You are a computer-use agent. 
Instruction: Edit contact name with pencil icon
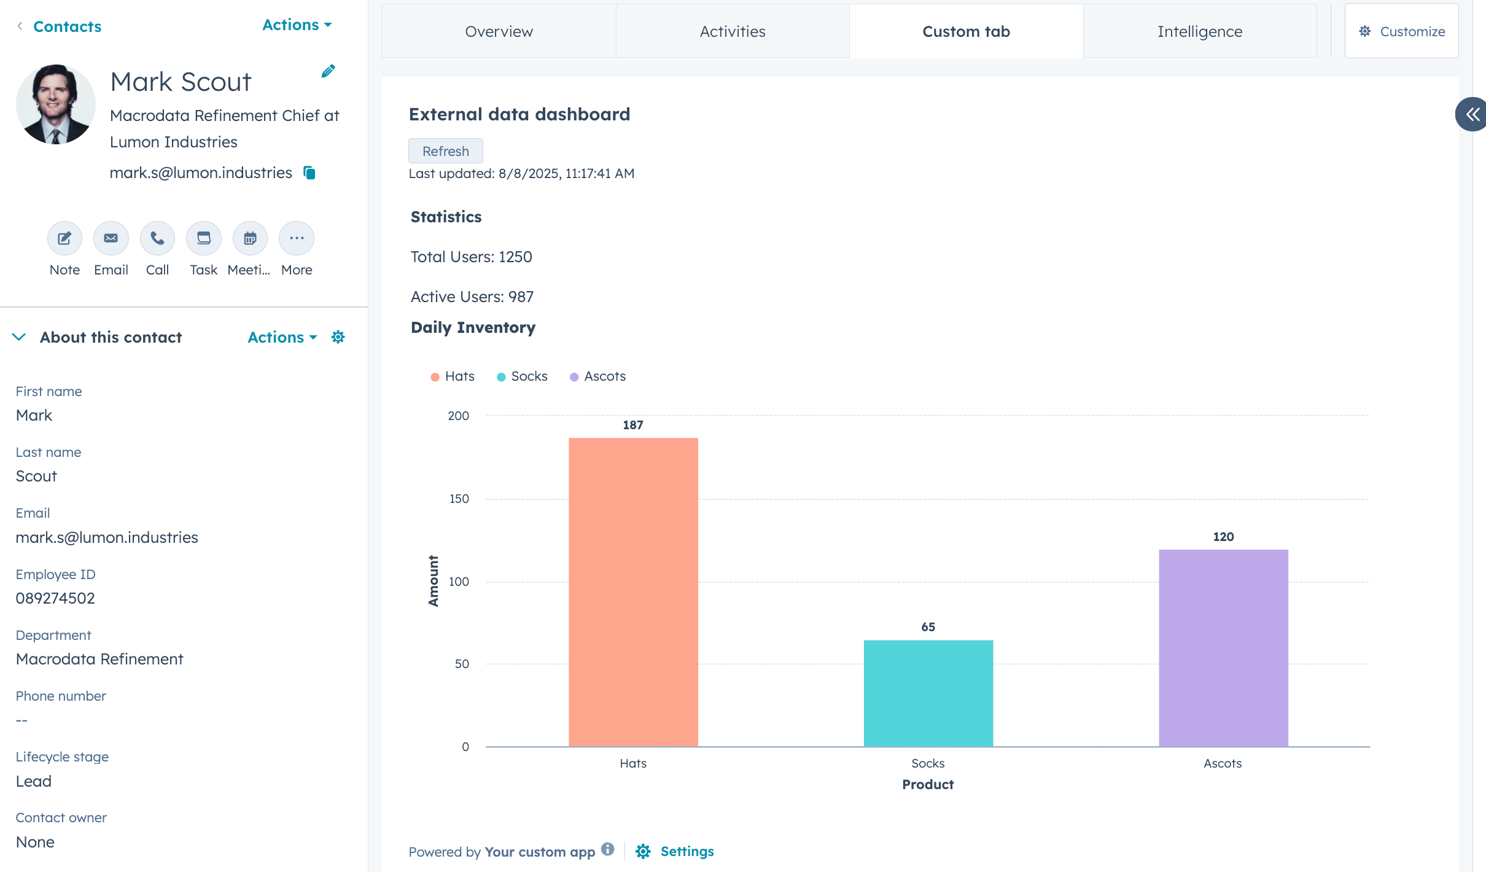tap(328, 71)
